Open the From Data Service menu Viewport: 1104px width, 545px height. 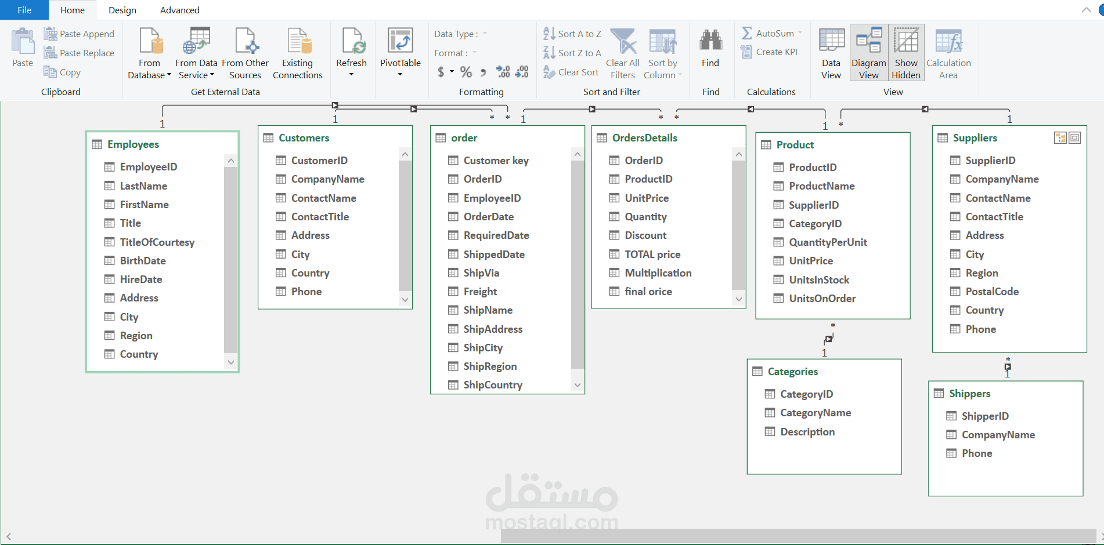tap(196, 52)
